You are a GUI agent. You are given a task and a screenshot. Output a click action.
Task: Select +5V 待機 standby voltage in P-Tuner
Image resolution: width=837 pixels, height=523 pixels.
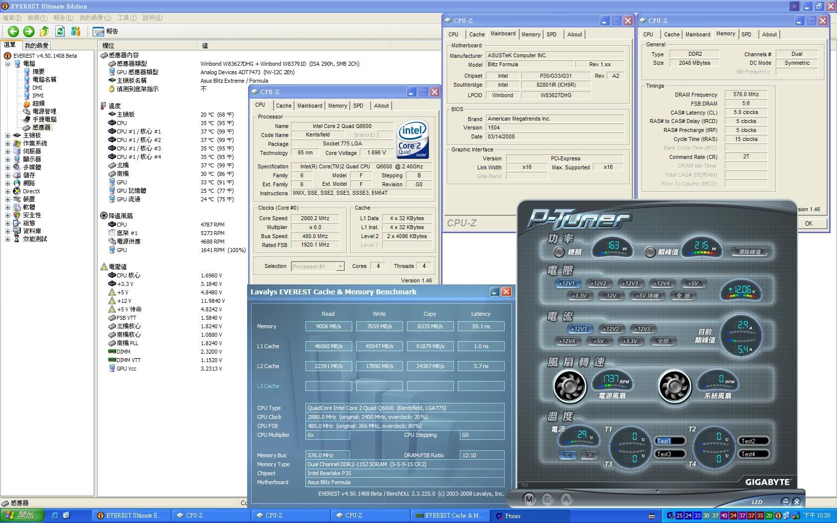coord(647,296)
